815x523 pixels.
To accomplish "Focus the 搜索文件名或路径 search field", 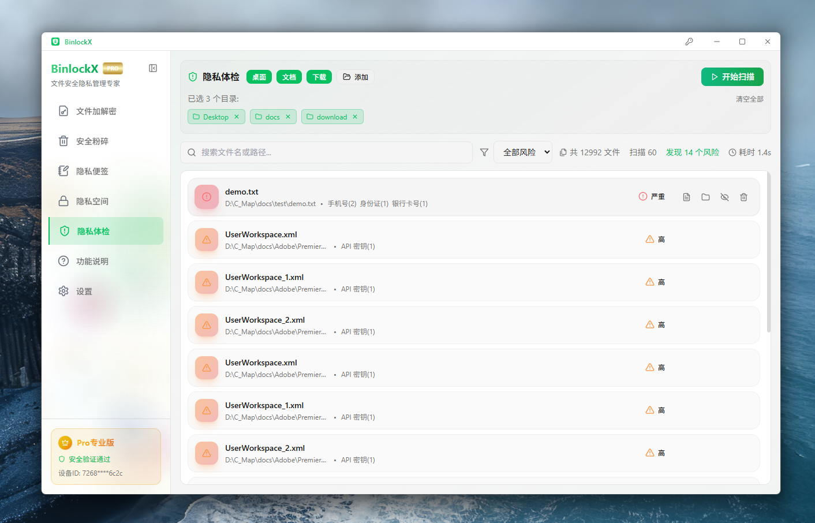I will [327, 152].
